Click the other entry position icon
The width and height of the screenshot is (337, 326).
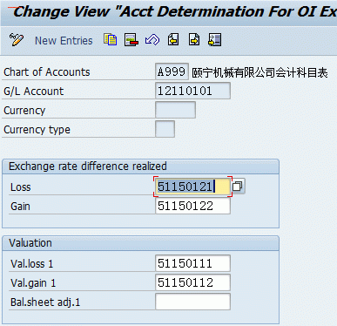point(215,39)
